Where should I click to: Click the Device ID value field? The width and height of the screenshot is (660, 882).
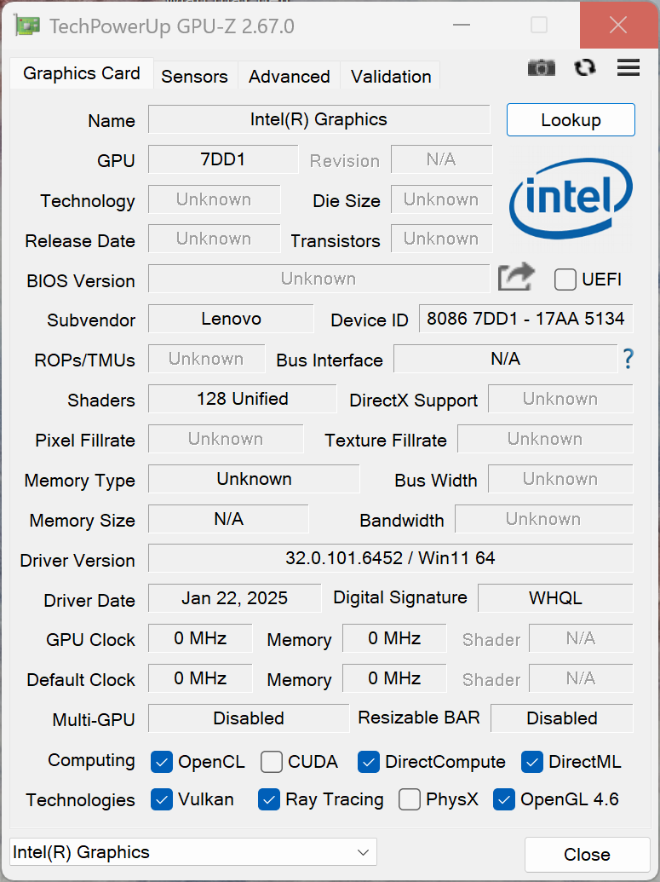click(525, 319)
